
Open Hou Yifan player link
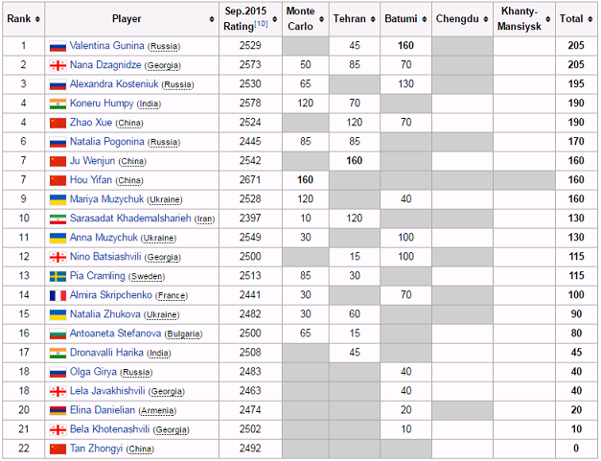[91, 179]
